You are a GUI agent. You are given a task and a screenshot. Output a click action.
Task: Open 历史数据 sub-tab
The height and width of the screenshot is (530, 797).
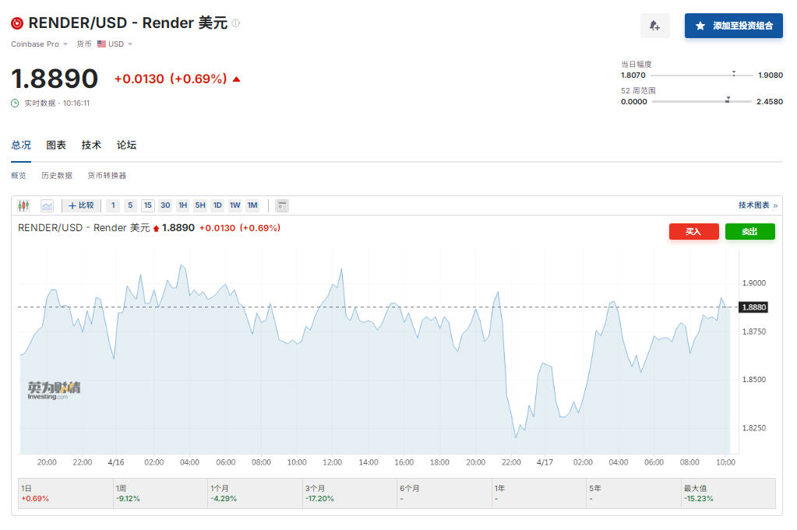point(57,176)
